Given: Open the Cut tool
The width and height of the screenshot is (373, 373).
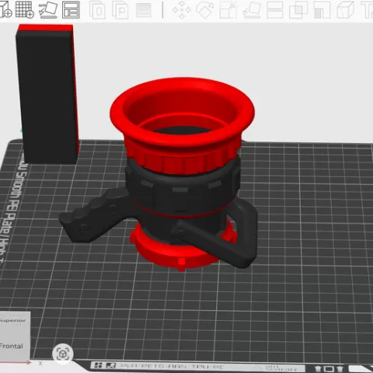Looking at the screenshot, I should click(x=275, y=10).
